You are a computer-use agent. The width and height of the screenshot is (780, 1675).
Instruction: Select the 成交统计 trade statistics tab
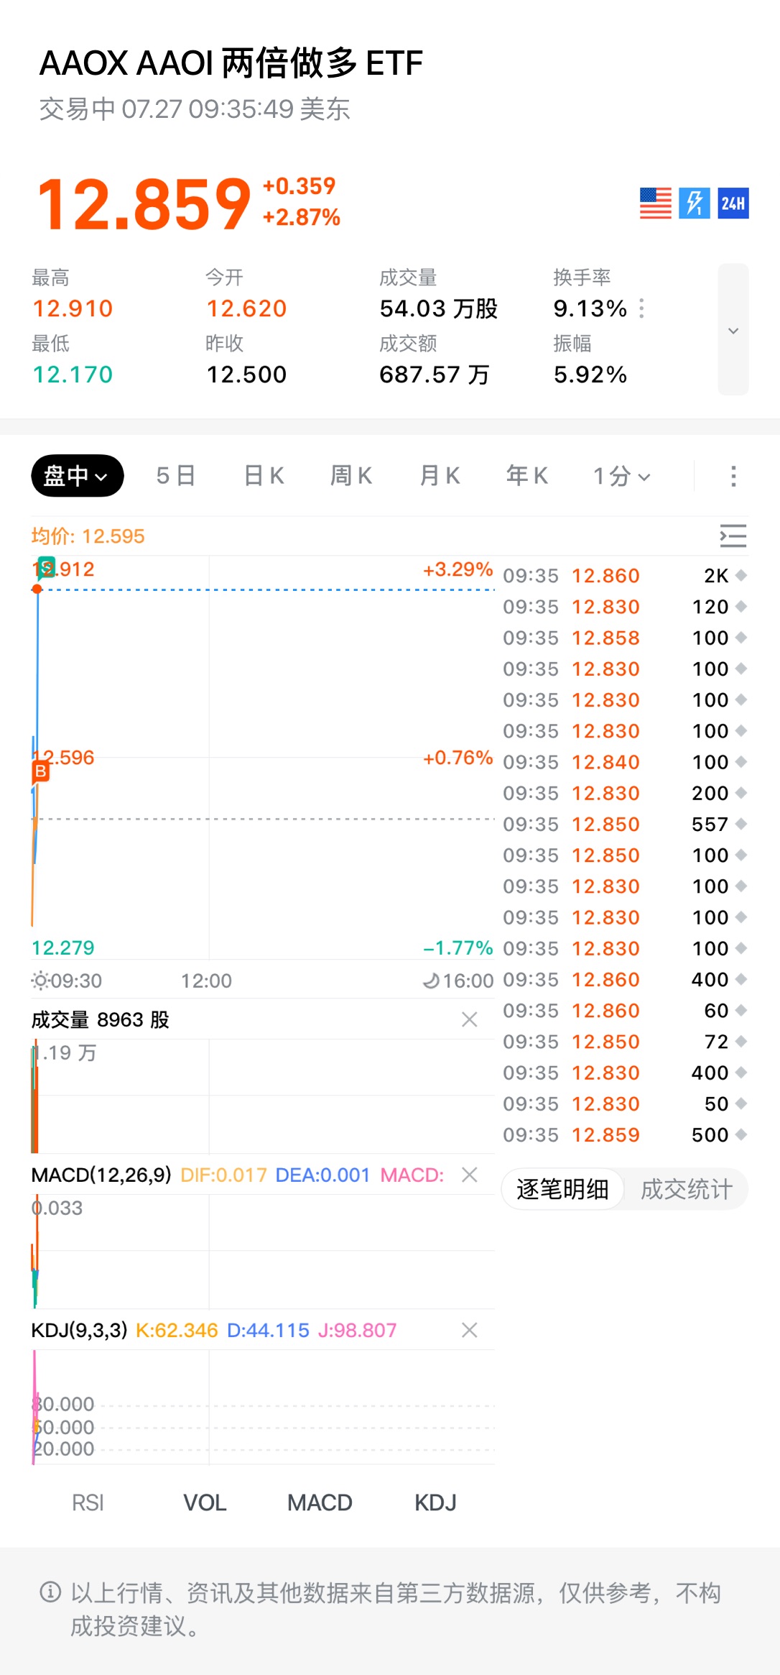click(x=687, y=1189)
